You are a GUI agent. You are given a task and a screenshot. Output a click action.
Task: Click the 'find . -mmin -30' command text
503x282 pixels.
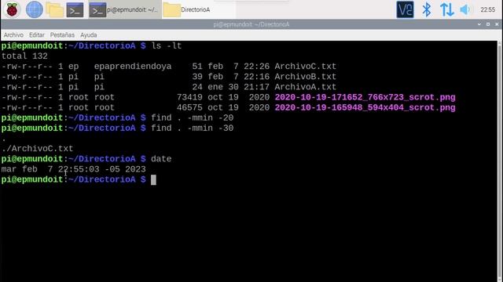click(x=192, y=128)
